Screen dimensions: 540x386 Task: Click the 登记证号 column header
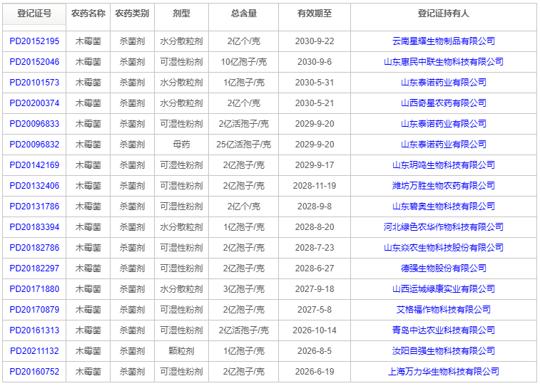34,14
